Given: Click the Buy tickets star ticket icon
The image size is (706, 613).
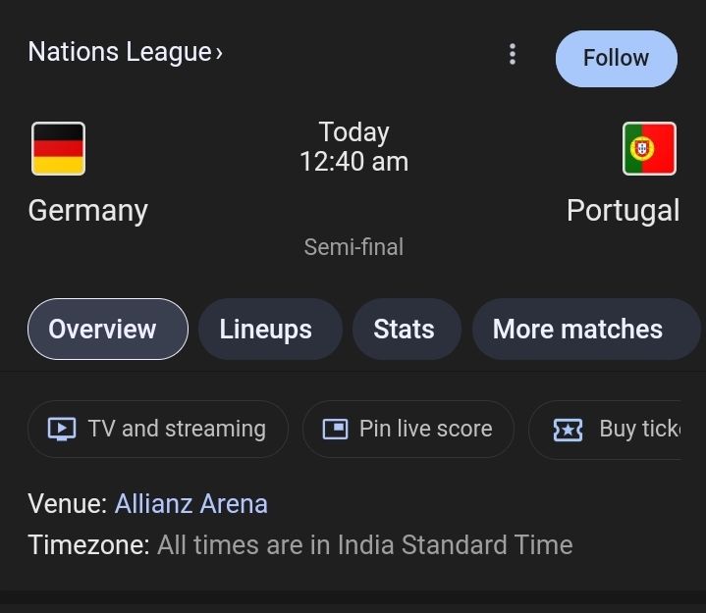Looking at the screenshot, I should click(x=568, y=430).
